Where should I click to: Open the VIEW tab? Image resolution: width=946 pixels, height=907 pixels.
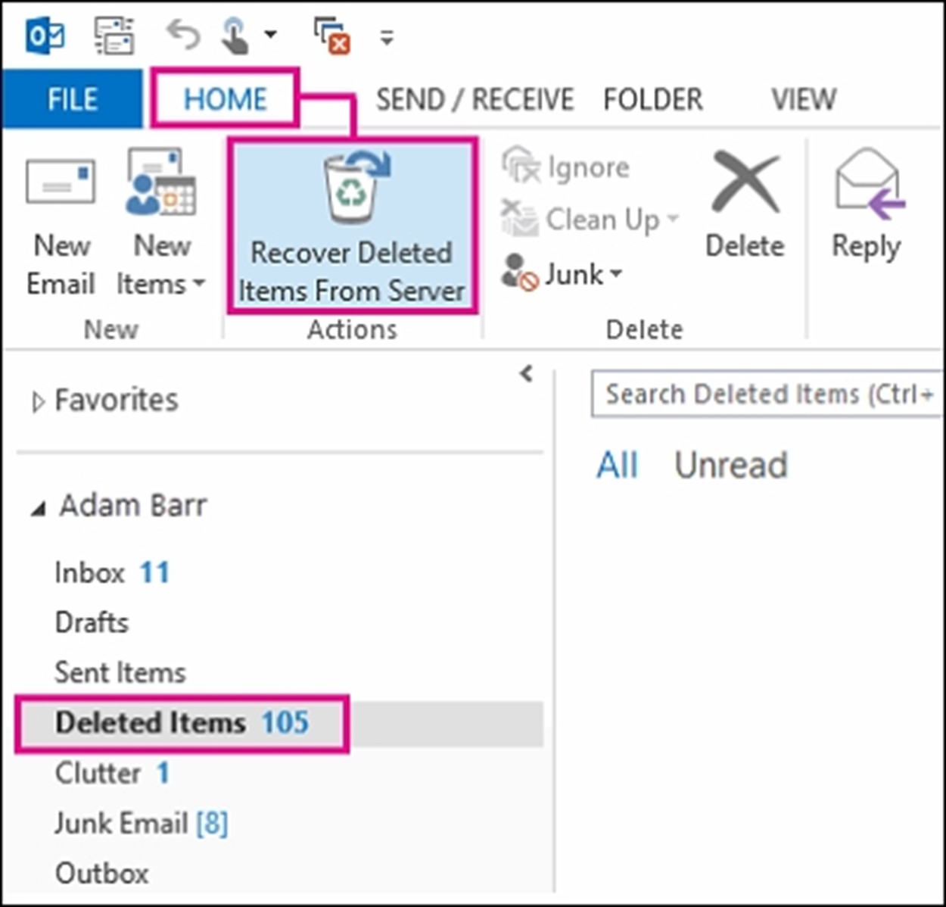[x=803, y=99]
